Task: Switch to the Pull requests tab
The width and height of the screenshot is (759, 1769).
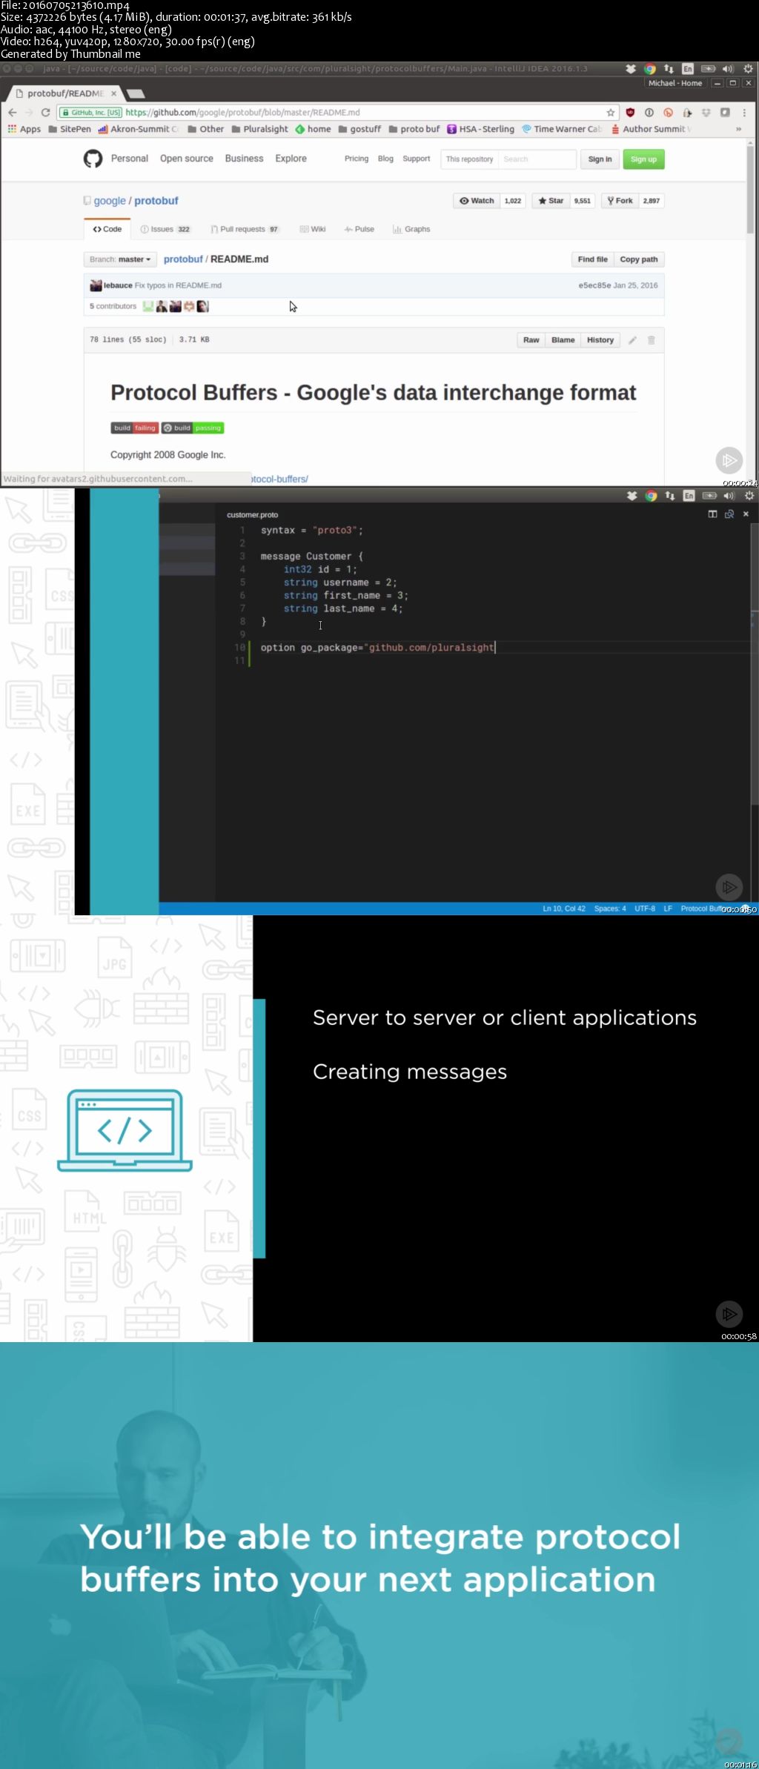Action: click(245, 229)
